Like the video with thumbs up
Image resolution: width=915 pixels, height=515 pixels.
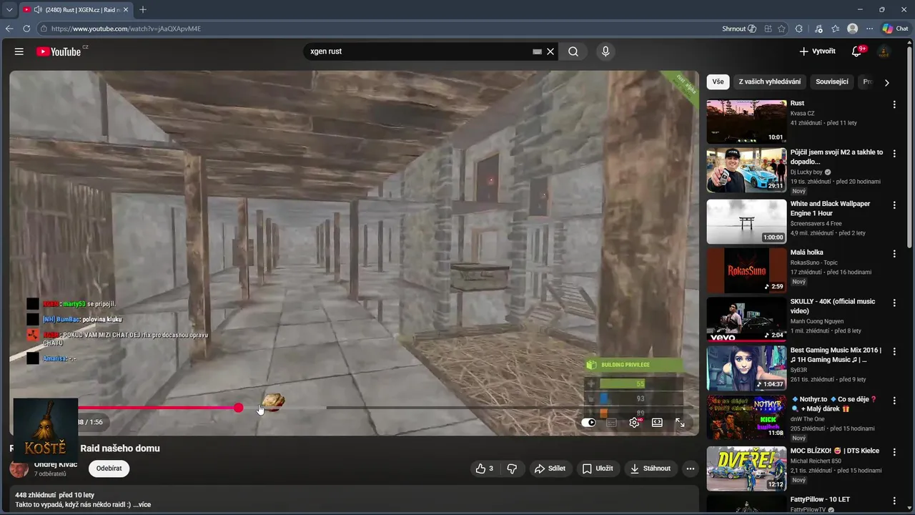coord(484,469)
